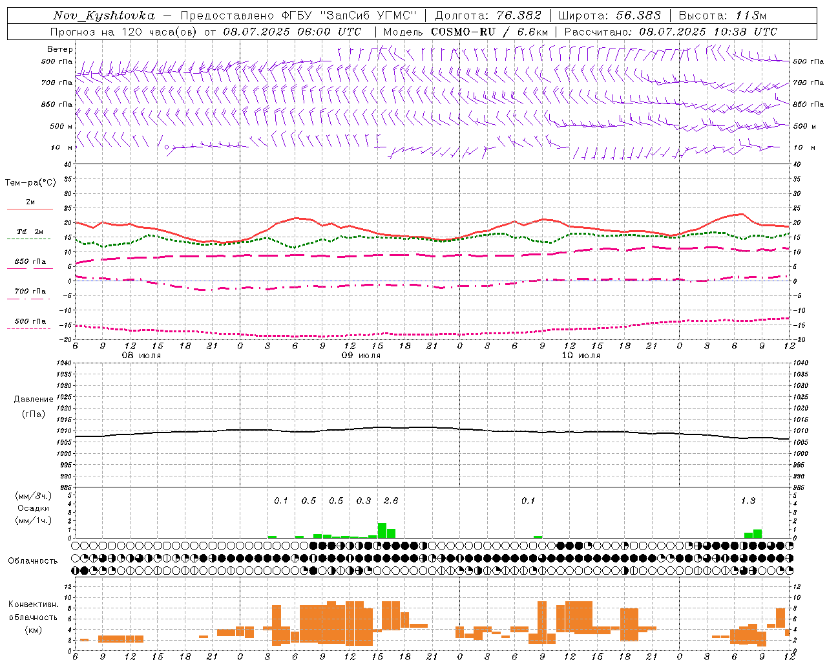
Task: Click the '08 июля' date label
Action: click(x=141, y=356)
